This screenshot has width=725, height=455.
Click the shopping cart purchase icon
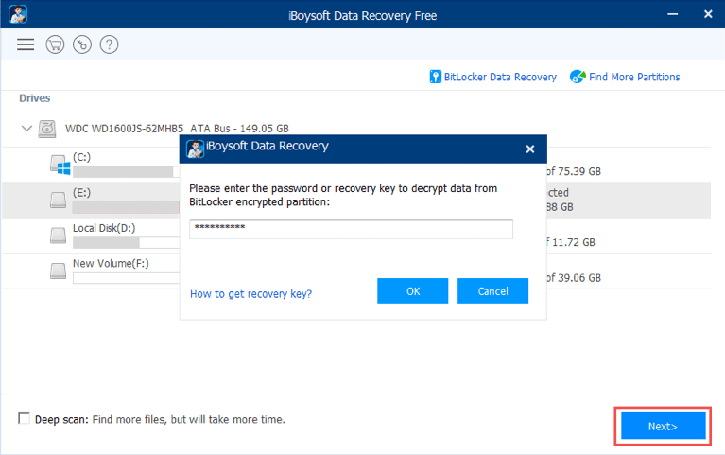(x=55, y=45)
